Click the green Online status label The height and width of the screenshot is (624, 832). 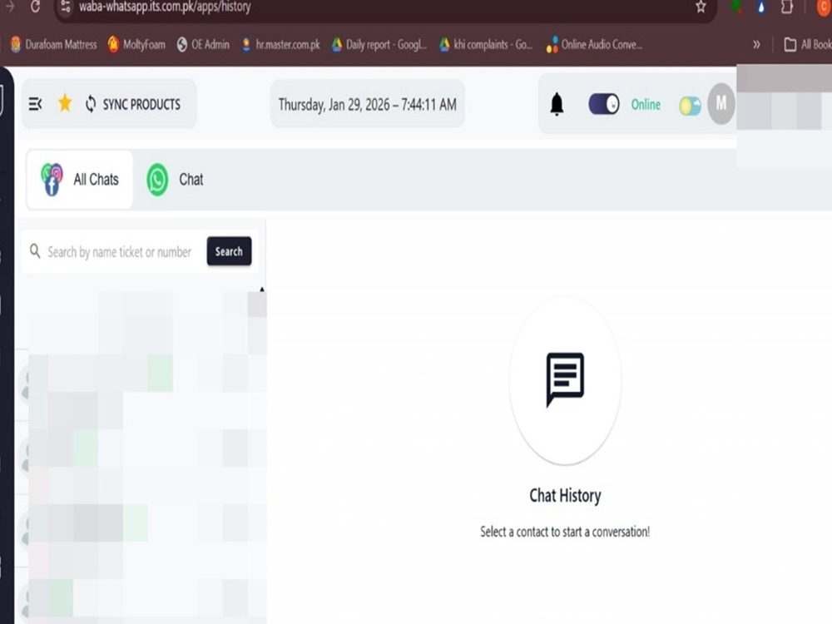[646, 105]
